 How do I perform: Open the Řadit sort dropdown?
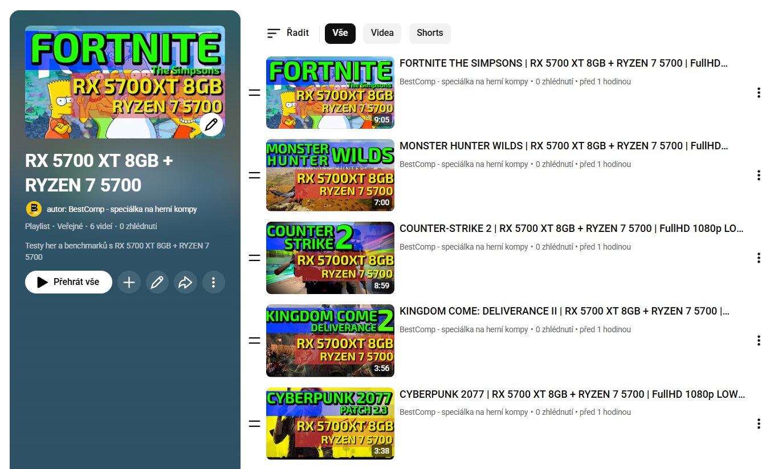click(288, 33)
